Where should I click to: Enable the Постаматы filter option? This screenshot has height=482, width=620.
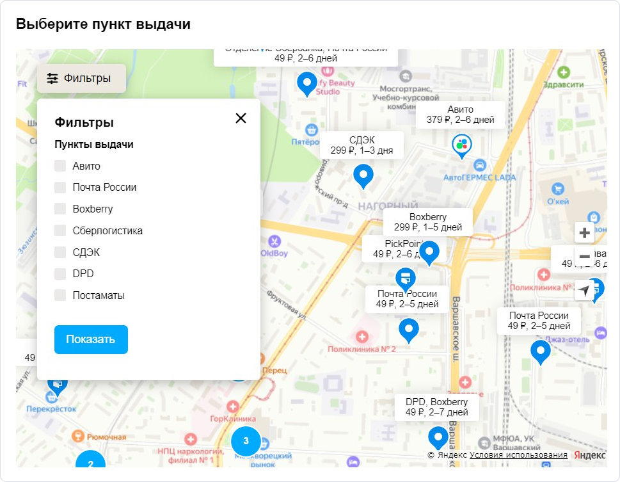(x=60, y=295)
